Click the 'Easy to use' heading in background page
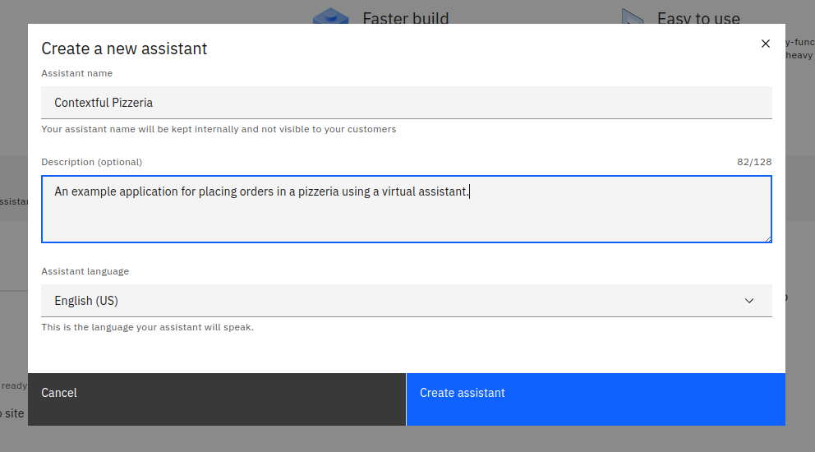815x452 pixels. point(698,18)
